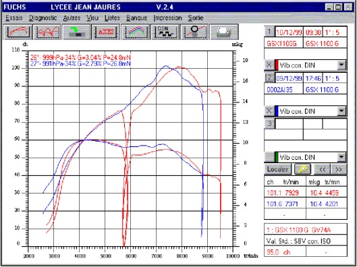Image resolution: width=357 pixels, height=267 pixels.
Task: Click the 0002JJ35 blue reference cell
Action: 283,89
